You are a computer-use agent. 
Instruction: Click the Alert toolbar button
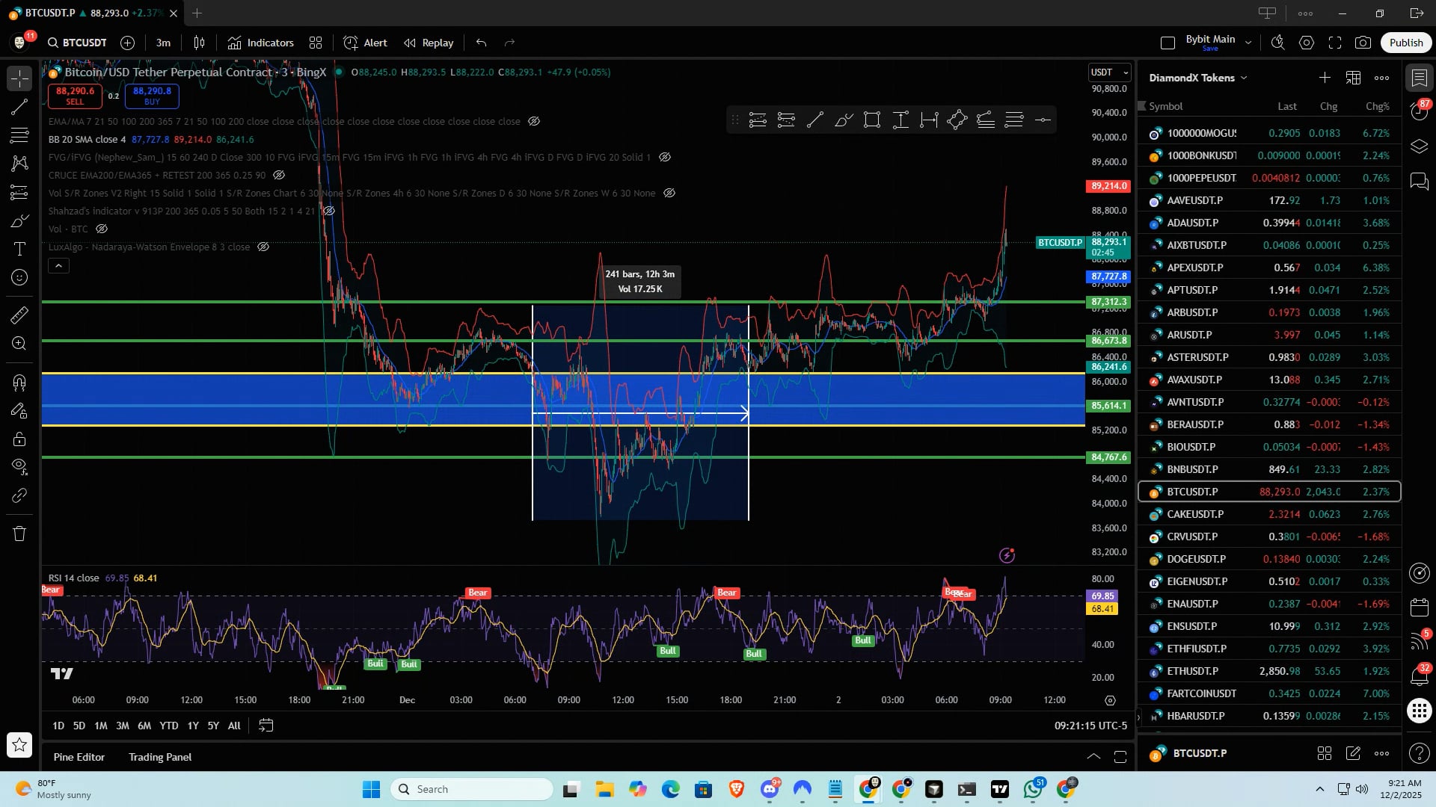pos(365,43)
